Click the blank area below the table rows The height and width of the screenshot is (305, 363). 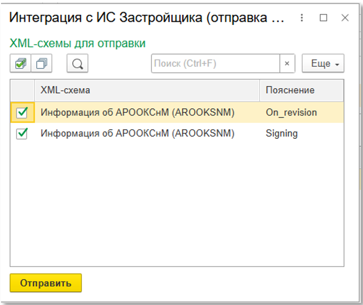[176, 203]
